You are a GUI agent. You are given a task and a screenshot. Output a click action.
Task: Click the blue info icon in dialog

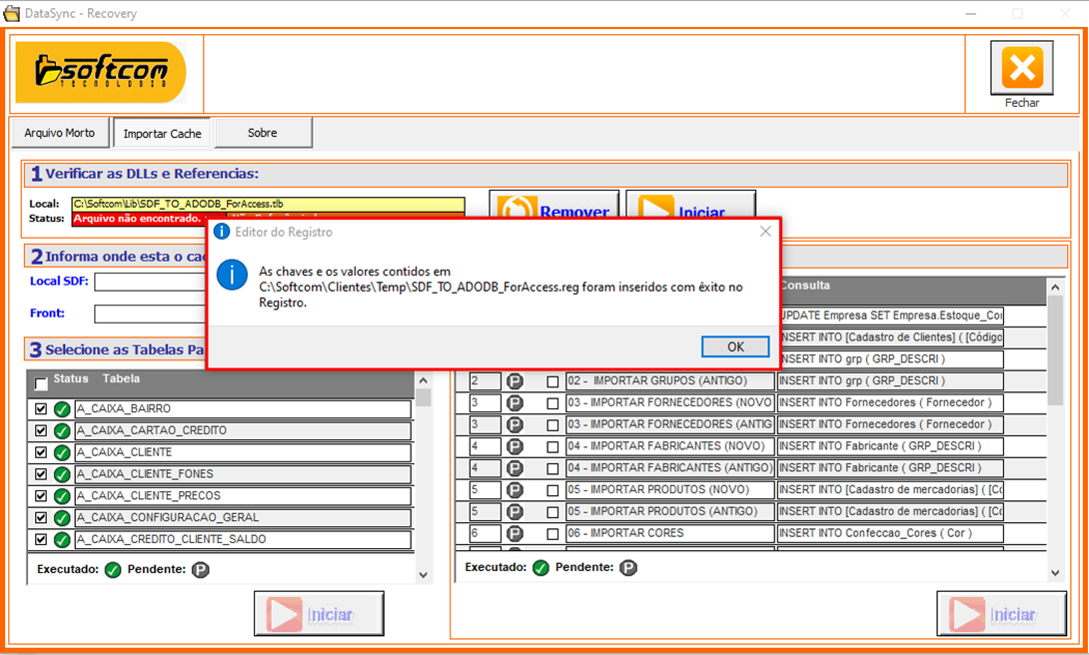click(x=232, y=275)
